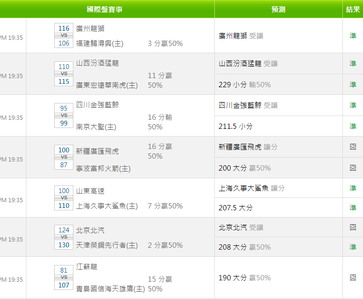
Task: Click prediction 山西汾酒猛龍 受讓
Action: tap(248, 64)
